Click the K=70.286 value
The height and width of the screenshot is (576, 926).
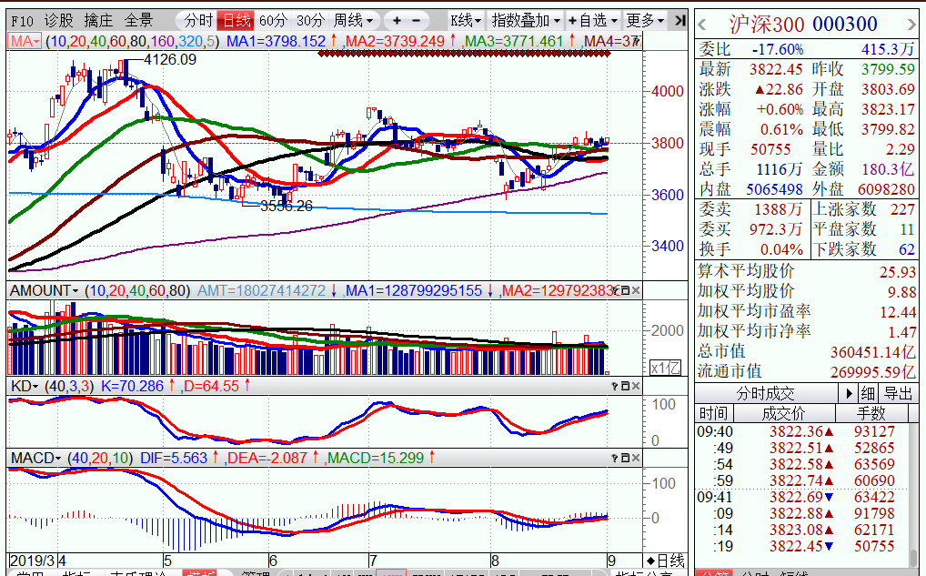click(x=132, y=387)
